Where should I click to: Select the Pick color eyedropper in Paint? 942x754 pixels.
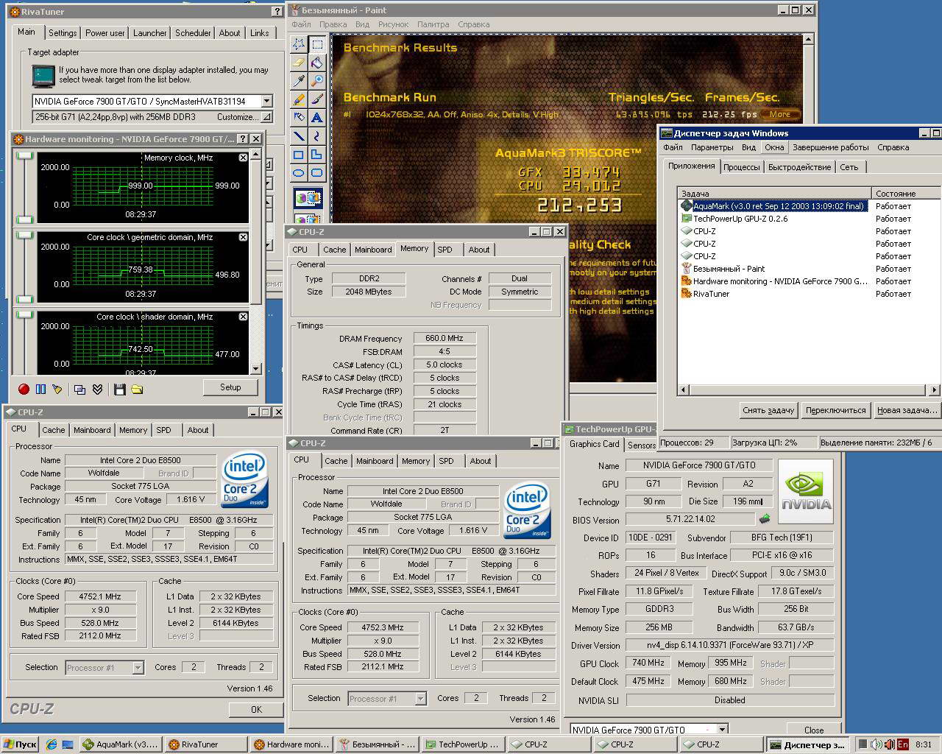[299, 81]
